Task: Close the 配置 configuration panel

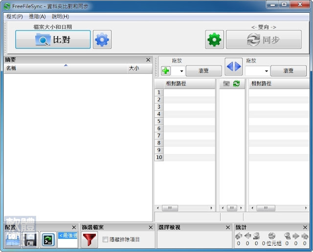Action: point(74,228)
